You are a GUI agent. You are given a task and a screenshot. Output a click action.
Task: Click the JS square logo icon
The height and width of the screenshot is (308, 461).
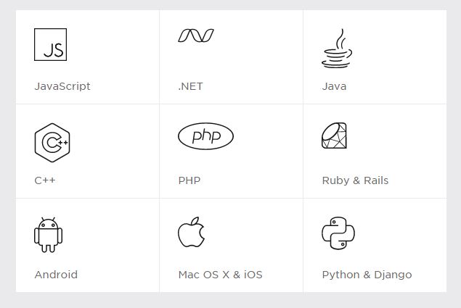pyautogui.click(x=50, y=45)
